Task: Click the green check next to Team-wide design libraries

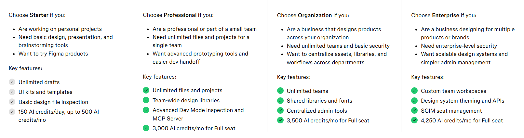Action: tap(146, 100)
